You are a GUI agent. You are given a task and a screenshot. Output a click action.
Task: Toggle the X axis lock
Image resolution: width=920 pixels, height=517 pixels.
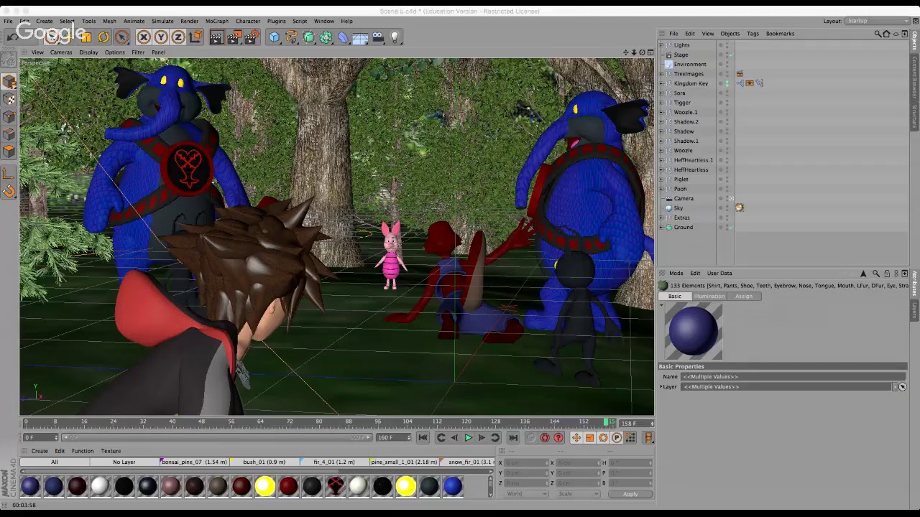click(144, 37)
